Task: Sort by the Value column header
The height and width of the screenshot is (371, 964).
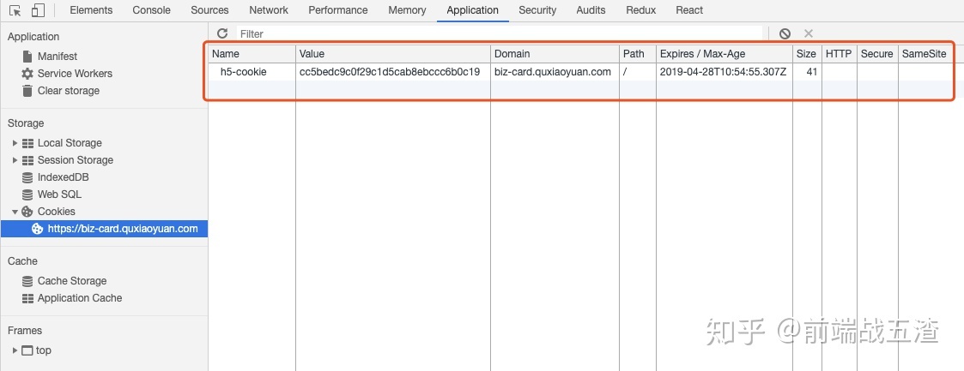Action: tap(393, 54)
